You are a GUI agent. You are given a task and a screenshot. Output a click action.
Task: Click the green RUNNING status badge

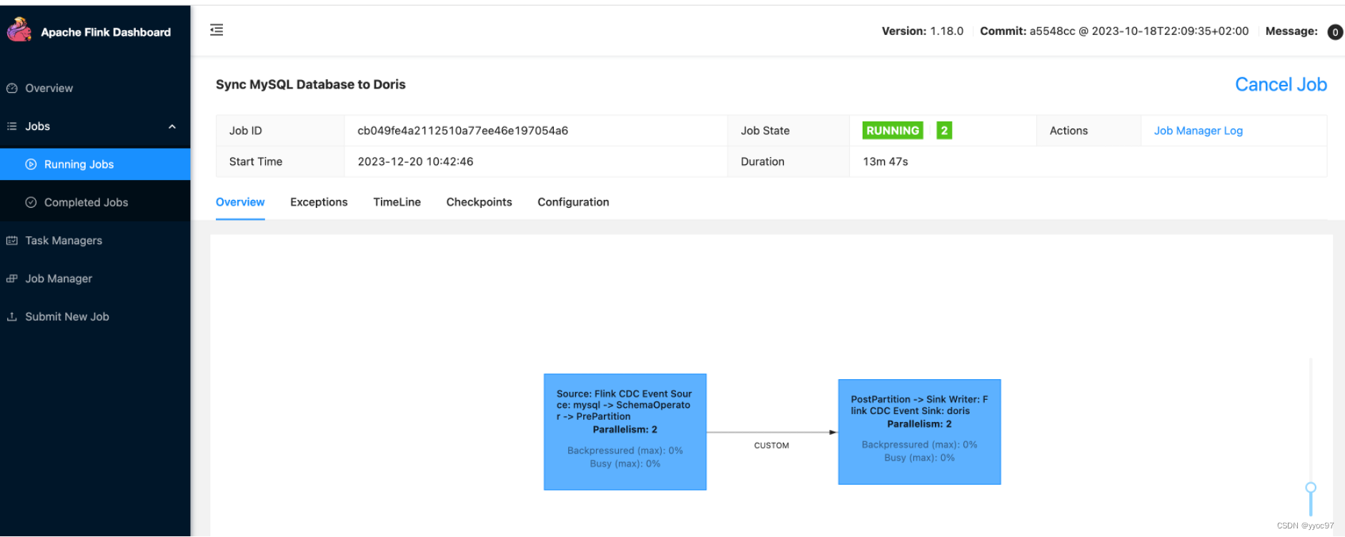pyautogui.click(x=893, y=131)
